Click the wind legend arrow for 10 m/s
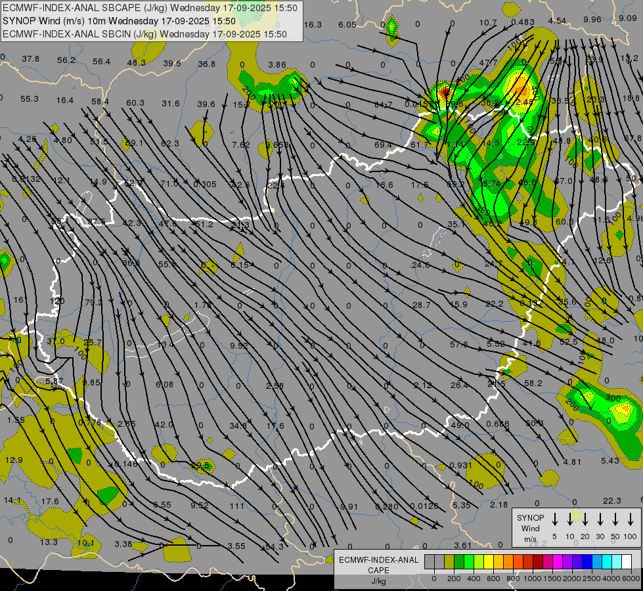Image resolution: width=643 pixels, height=591 pixels. (570, 519)
